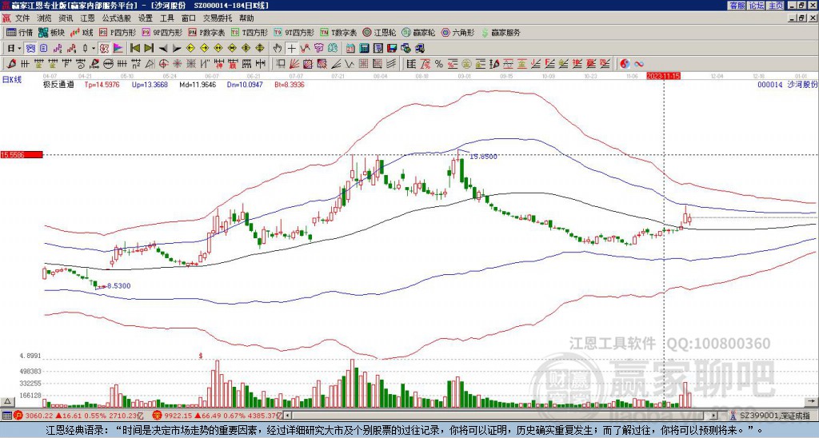Open the 板块 sector view
This screenshot has height=438, width=819.
tap(51, 32)
